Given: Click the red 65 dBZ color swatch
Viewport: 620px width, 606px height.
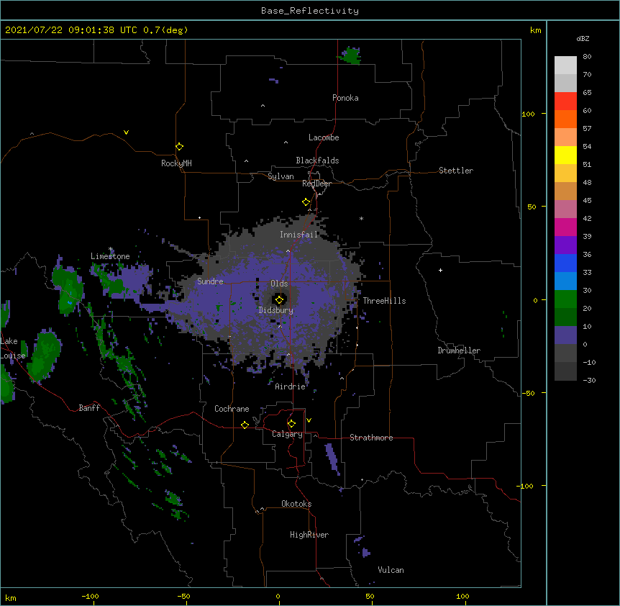Looking at the screenshot, I should 565,101.
